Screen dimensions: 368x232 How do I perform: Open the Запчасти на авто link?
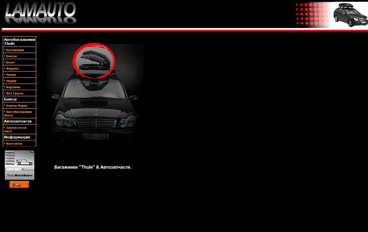[15, 129]
